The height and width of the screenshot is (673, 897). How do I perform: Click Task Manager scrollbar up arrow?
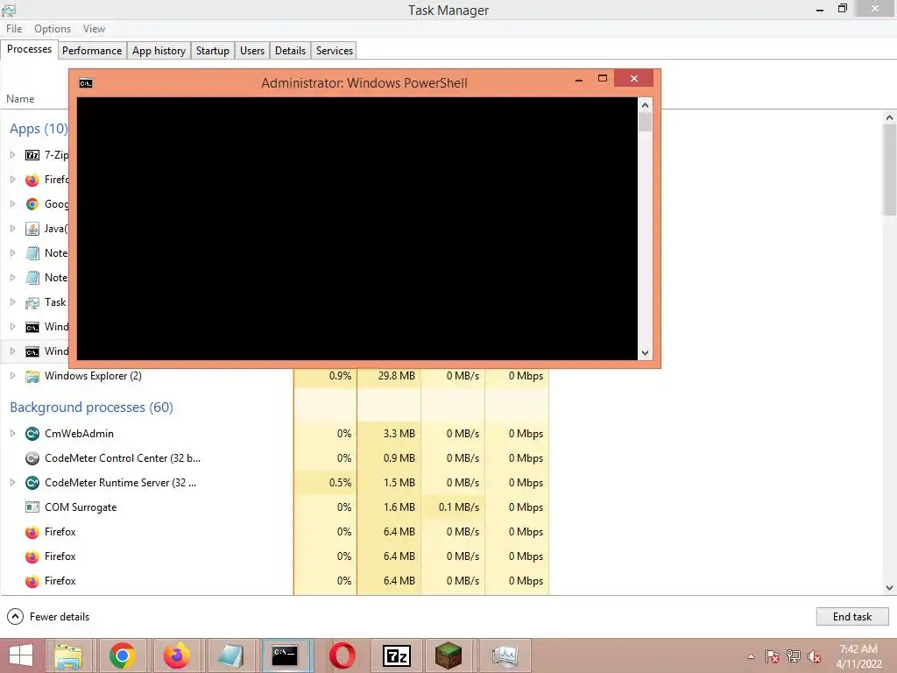coord(889,117)
